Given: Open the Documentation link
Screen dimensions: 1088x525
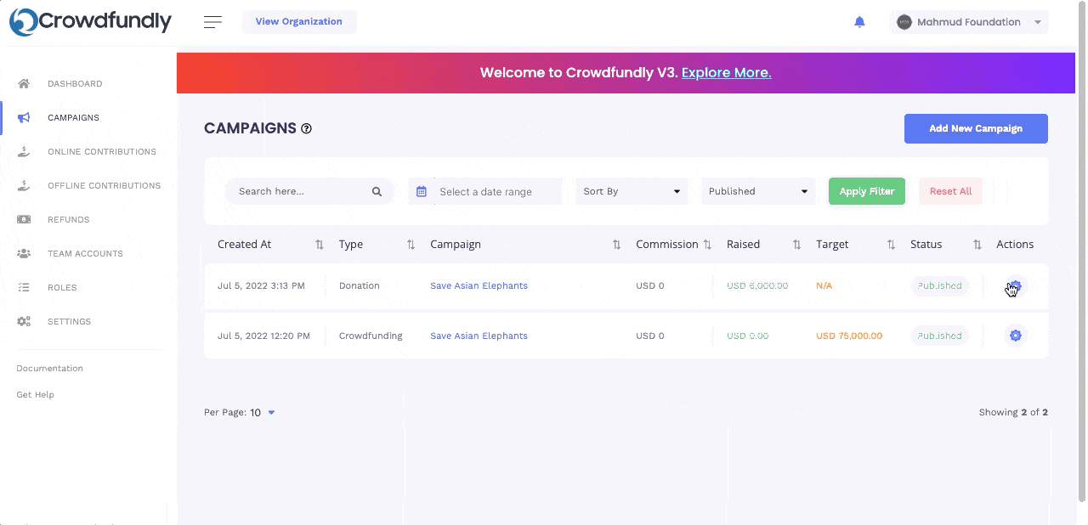Looking at the screenshot, I should pos(49,368).
